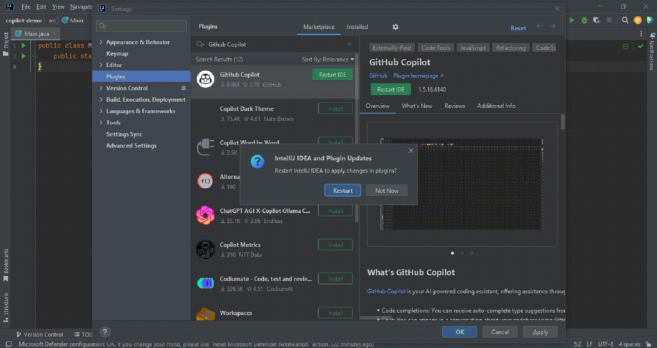Click the ChatGPT AGI X-Copilot plugin icon
This screenshot has height=348, width=657.
205,215
